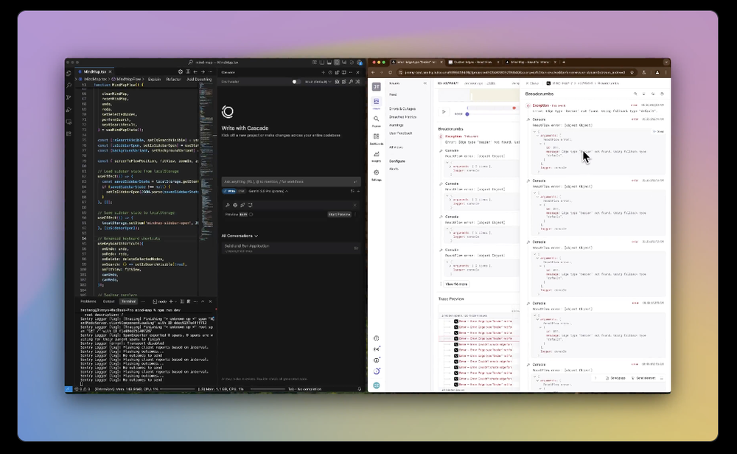Dismiss the Cascade preview toolbar with X
737x454 pixels.
point(355,205)
